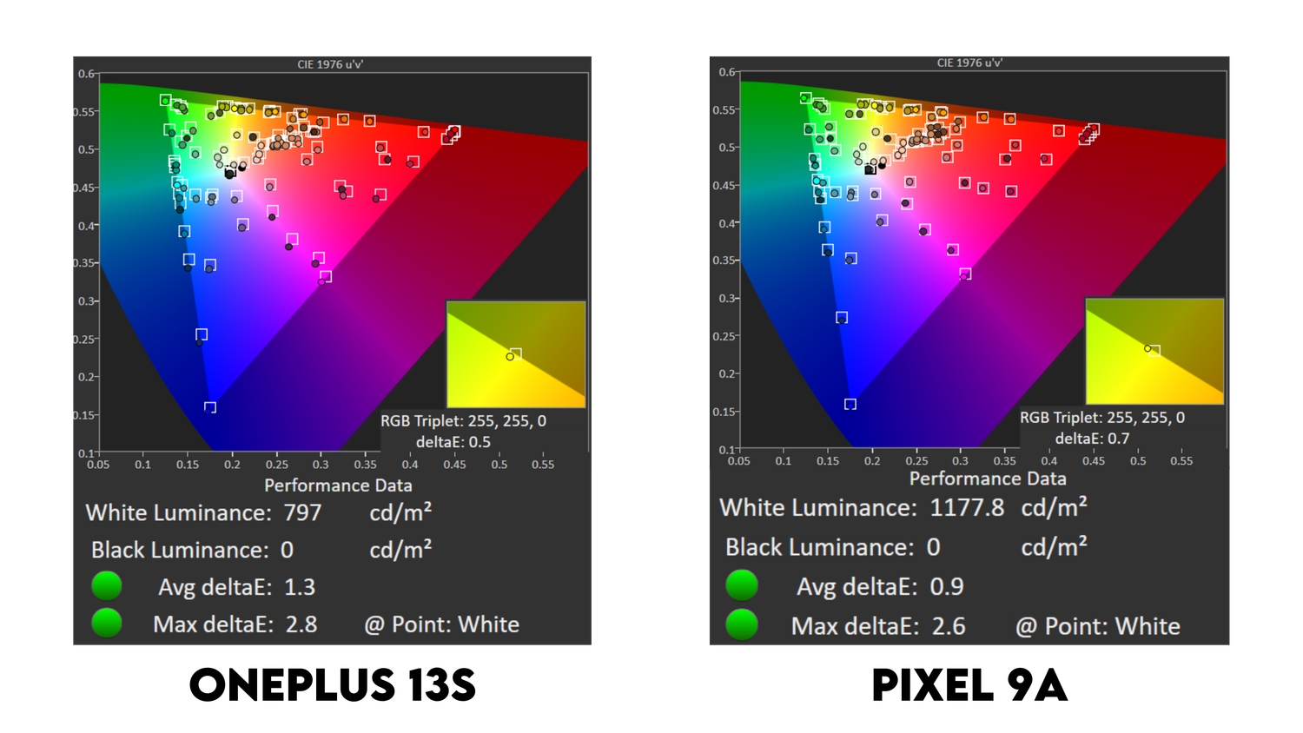The width and height of the screenshot is (1303, 733).
Task: Click the yellow zoomed inset in left chart
Action: (516, 354)
